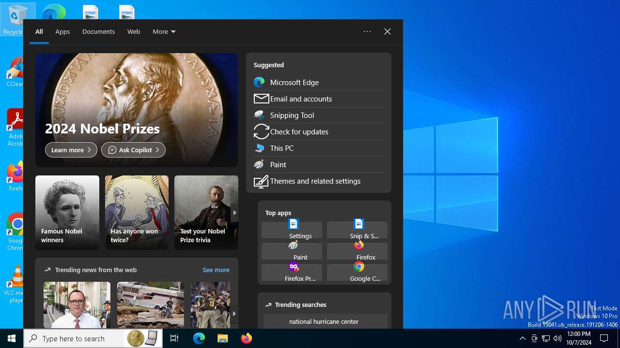The width and height of the screenshot is (620, 348).
Task: Open Google Chrome desktop shortcut
Action: click(15, 232)
